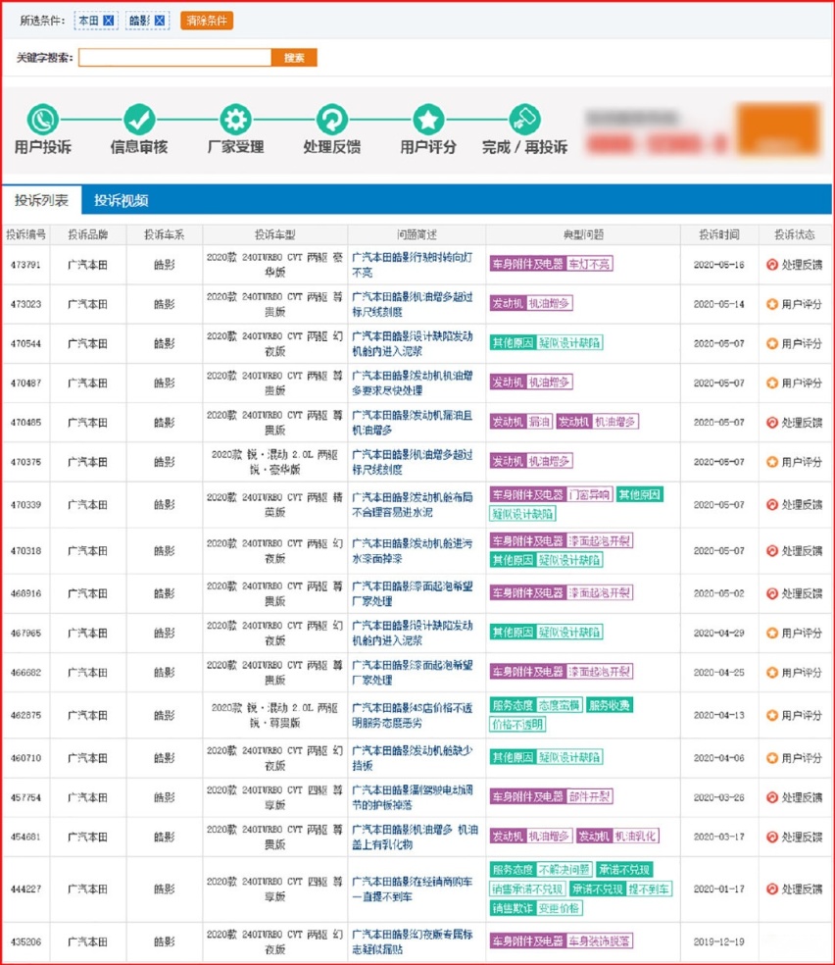Click the 门窗异响 tag in row 470339
Viewport: 835px width, 965px height.
(x=589, y=494)
